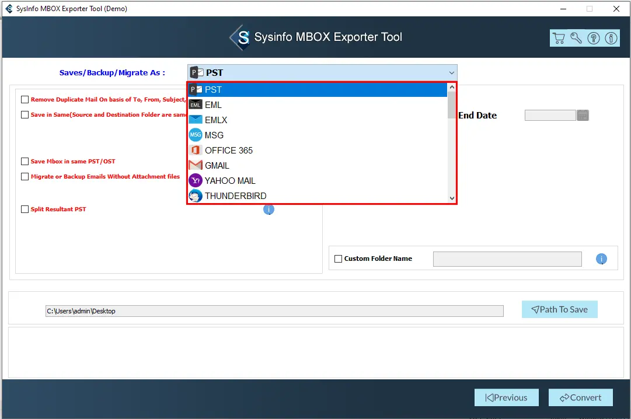Viewport: 631px width, 419px height.
Task: Pick YAHOO MAIL from the dropdown
Action: click(x=318, y=181)
